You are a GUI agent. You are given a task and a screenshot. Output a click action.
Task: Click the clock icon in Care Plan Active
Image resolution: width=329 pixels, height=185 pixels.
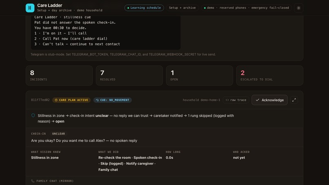56,100
